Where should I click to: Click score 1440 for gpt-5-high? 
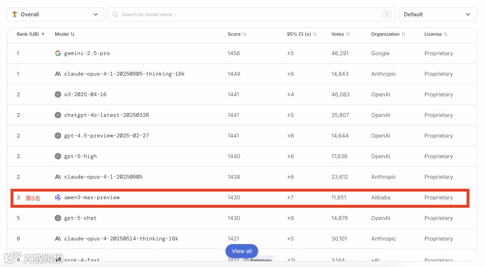pyautogui.click(x=234, y=156)
